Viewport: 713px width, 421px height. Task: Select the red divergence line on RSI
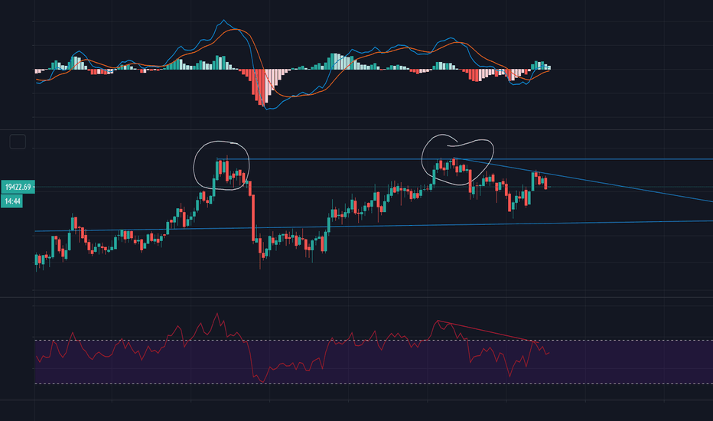489,331
